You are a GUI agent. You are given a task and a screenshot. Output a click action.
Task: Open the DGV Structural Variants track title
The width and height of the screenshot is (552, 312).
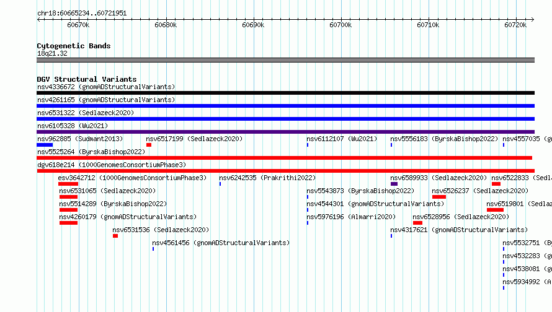tap(87, 79)
